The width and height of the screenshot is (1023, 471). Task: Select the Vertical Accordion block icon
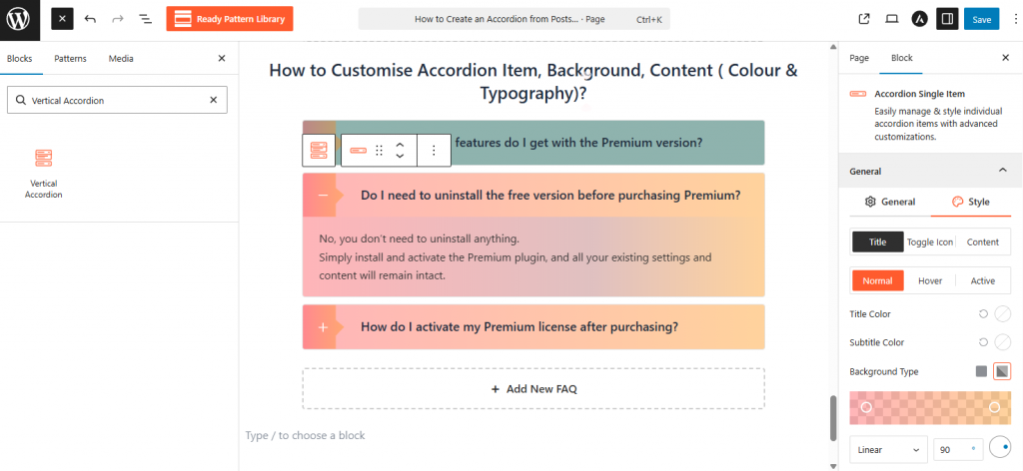coord(43,158)
